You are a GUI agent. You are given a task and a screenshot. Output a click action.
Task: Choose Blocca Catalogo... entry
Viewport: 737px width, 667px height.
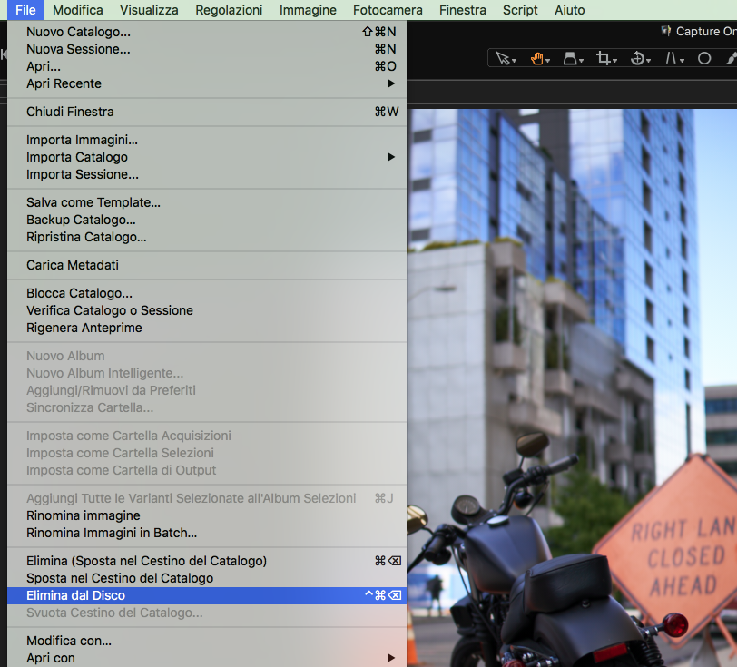207,293
